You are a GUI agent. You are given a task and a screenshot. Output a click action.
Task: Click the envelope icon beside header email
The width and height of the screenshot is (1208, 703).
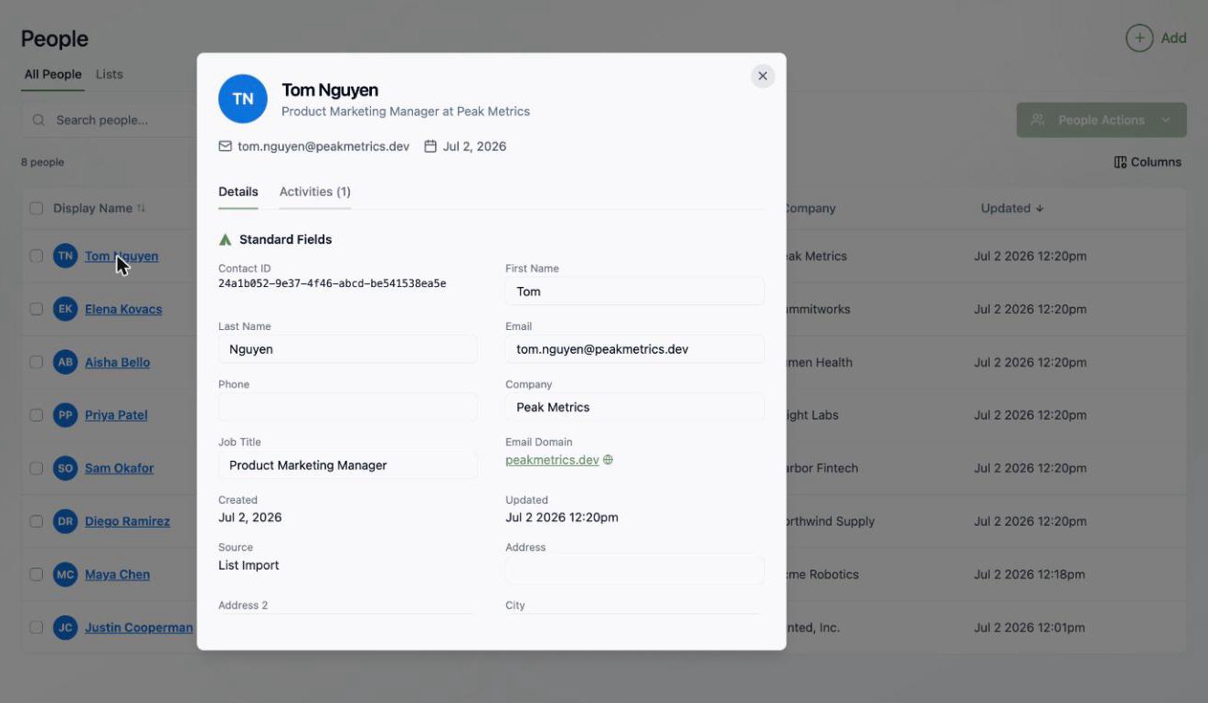pyautogui.click(x=225, y=146)
